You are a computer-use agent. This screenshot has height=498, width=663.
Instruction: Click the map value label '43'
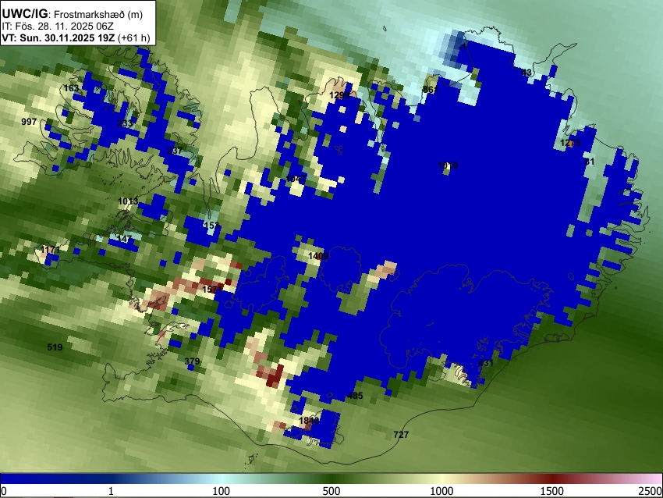[526, 73]
